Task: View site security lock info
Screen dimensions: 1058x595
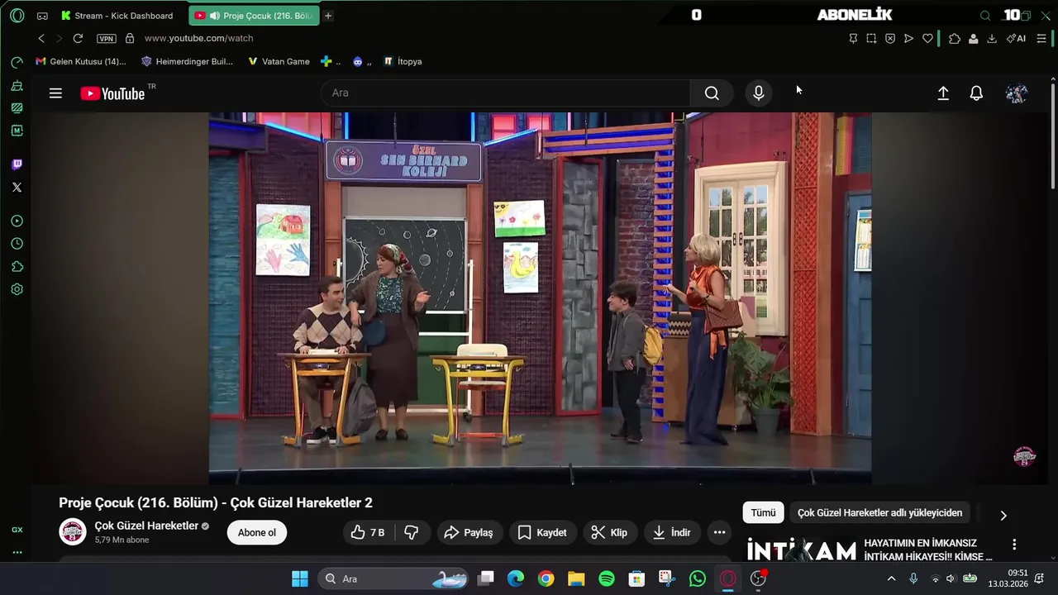Action: (x=130, y=38)
